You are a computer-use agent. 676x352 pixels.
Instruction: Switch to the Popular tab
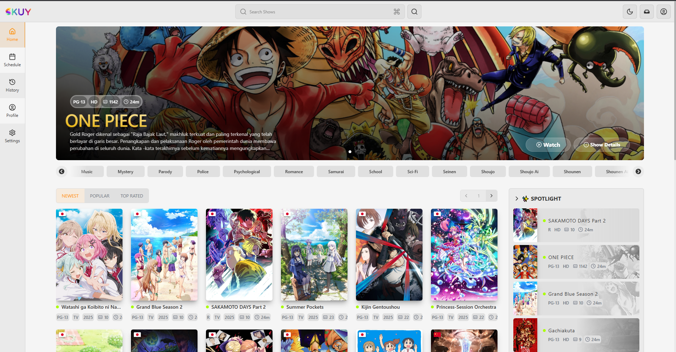pyautogui.click(x=100, y=196)
